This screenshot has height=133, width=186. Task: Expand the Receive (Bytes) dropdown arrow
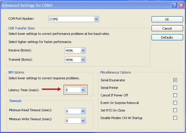83,51
